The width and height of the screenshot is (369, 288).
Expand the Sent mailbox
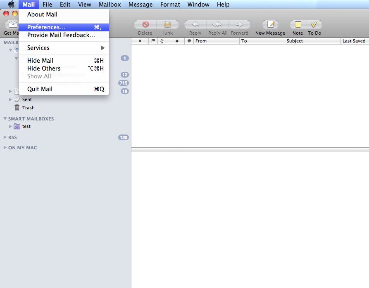pos(10,99)
